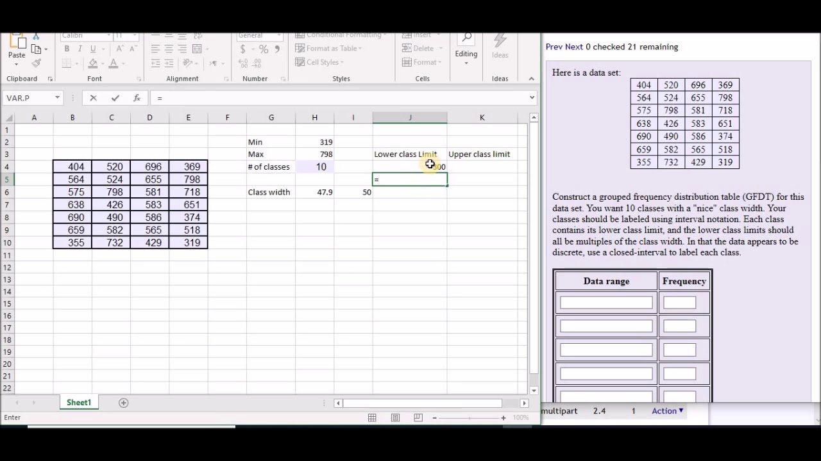Viewport: 821px width, 461px height.
Task: Click the Borders icon in Font group
Action: (x=67, y=63)
